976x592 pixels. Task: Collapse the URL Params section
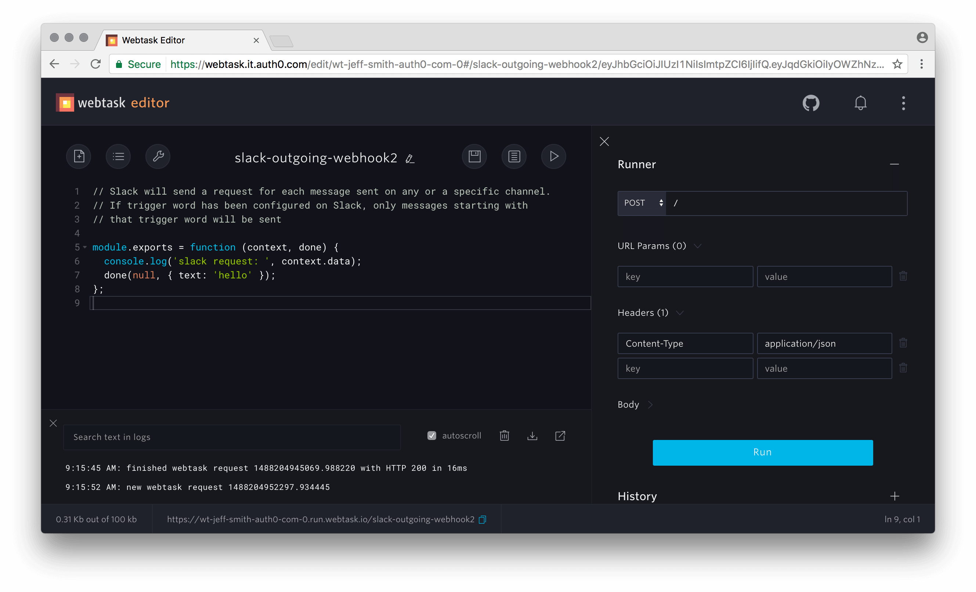pos(698,246)
